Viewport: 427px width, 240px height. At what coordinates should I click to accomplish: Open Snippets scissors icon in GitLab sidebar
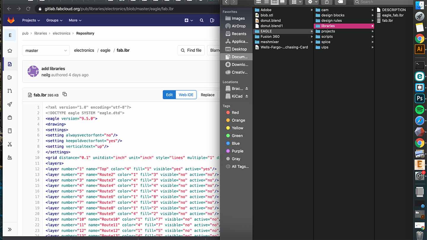coord(10,144)
